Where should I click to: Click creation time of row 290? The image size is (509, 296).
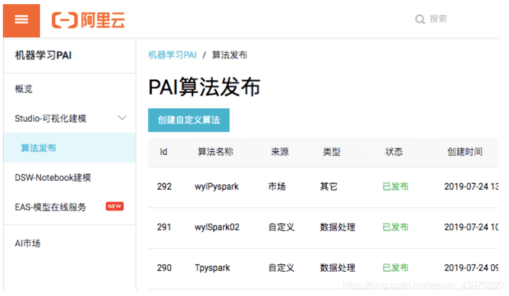click(x=471, y=268)
